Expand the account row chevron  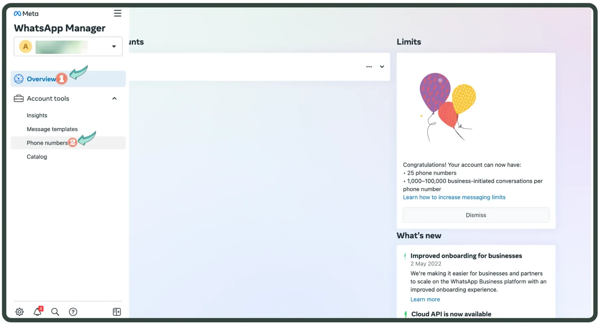382,67
